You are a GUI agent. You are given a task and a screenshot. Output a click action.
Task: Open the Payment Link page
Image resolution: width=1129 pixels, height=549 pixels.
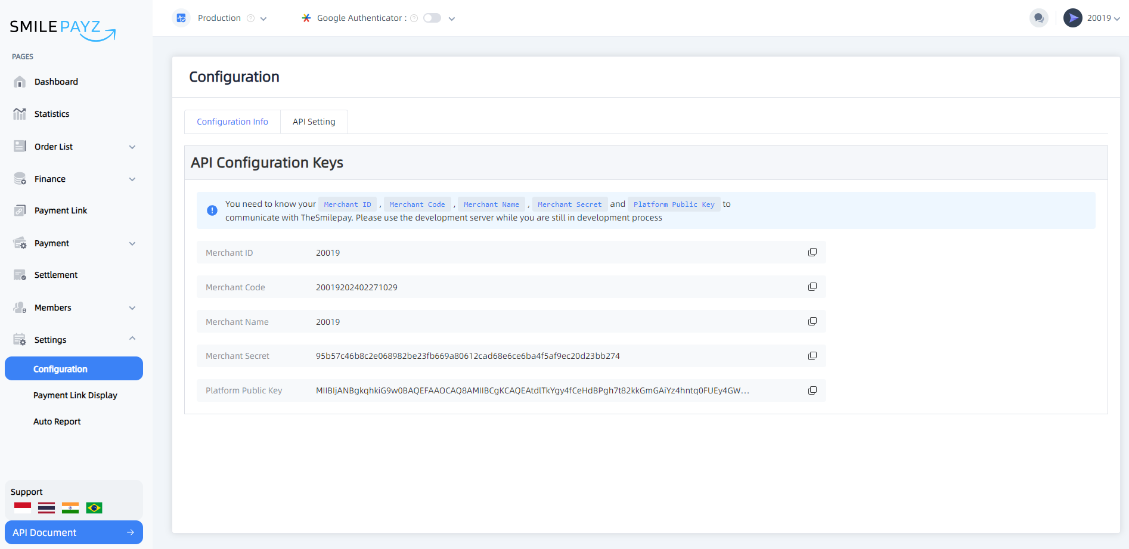point(61,210)
